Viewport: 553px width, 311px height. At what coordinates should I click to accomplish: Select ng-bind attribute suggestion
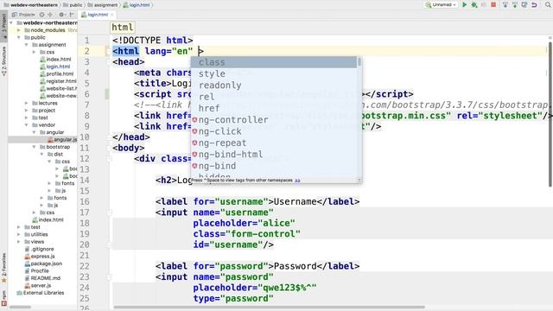click(x=274, y=166)
